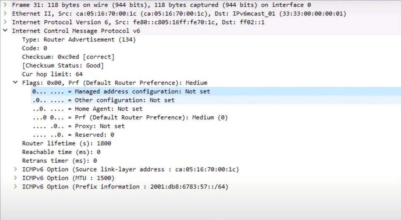Select the Proxy: Not set flag
The width and height of the screenshot is (401, 220).
(78, 126)
